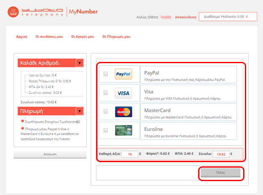The image size is (263, 195).
Task: Click the Πληρωμή μέσω Paypal ή Visa step
Action: tap(50, 134)
